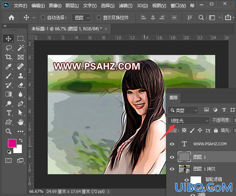The height and width of the screenshot is (196, 236).
Task: Align horizontal centers in options bar
Action: tap(153, 18)
